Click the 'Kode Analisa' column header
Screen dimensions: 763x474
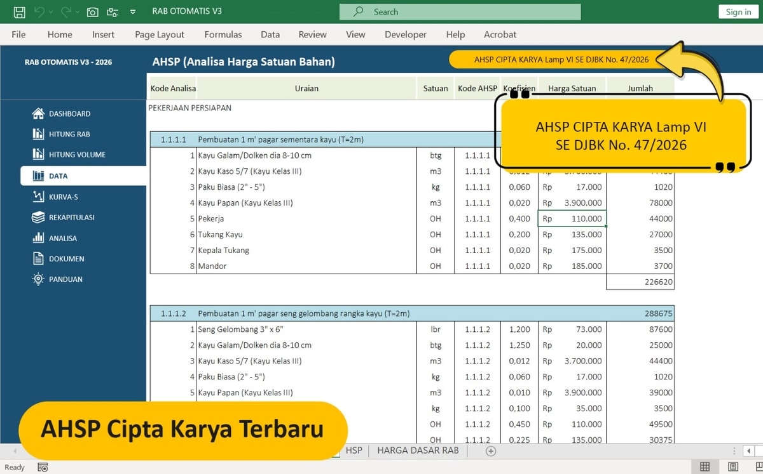173,88
